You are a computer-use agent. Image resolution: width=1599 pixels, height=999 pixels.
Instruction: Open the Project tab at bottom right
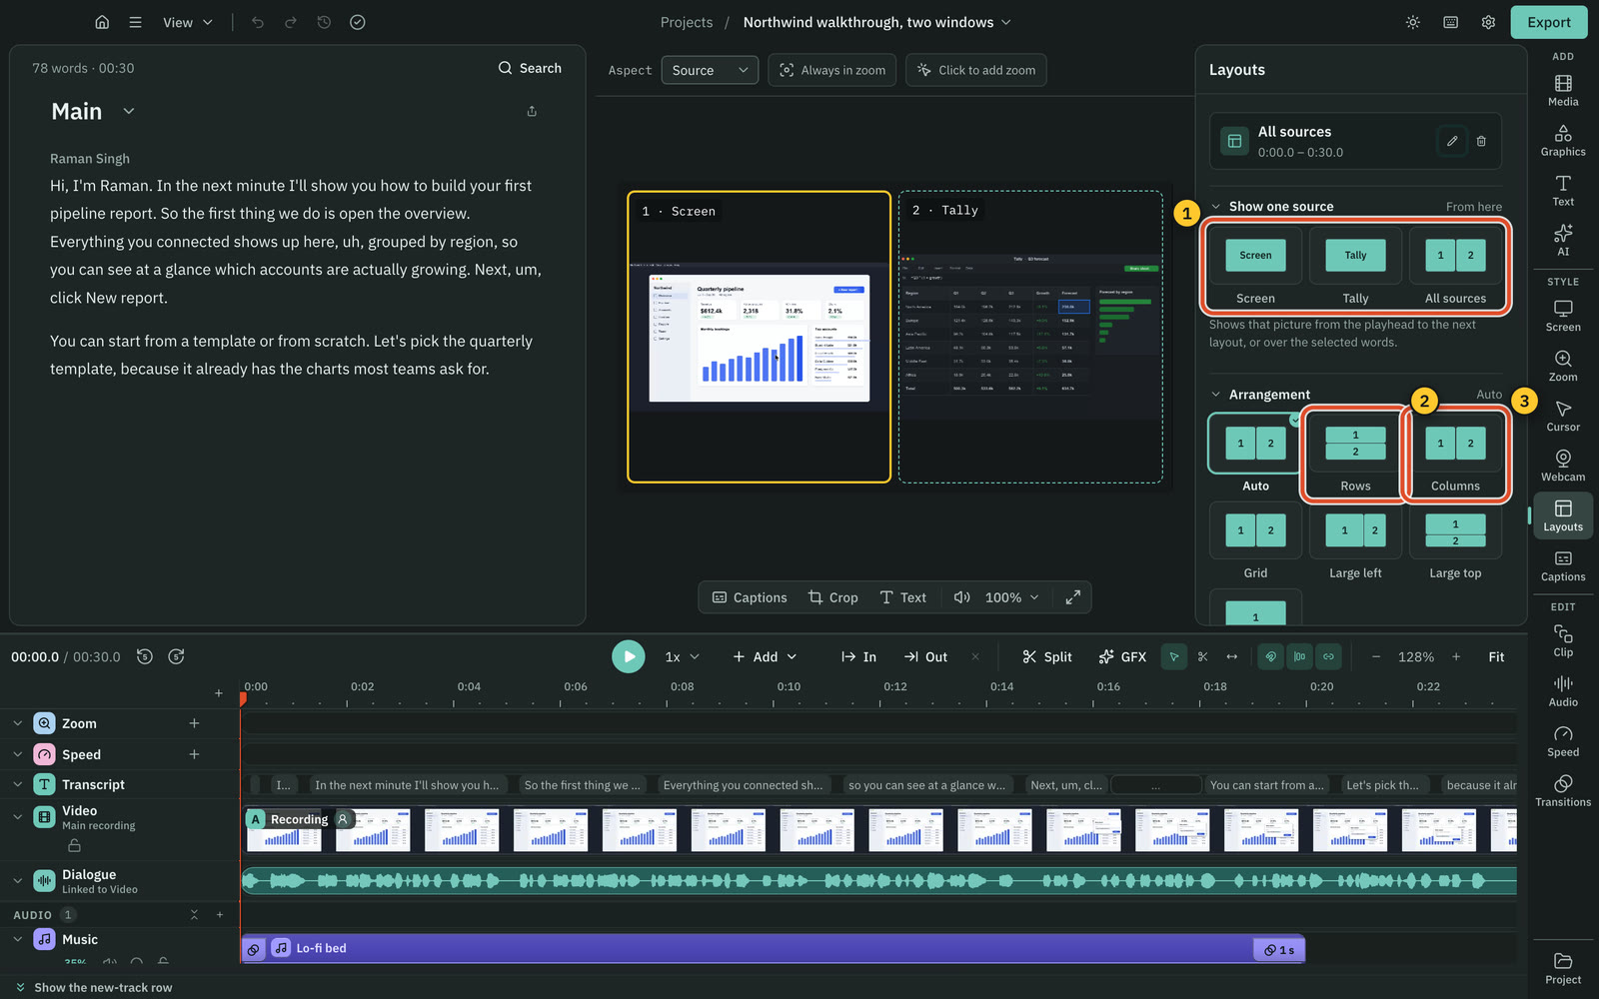pos(1563,968)
